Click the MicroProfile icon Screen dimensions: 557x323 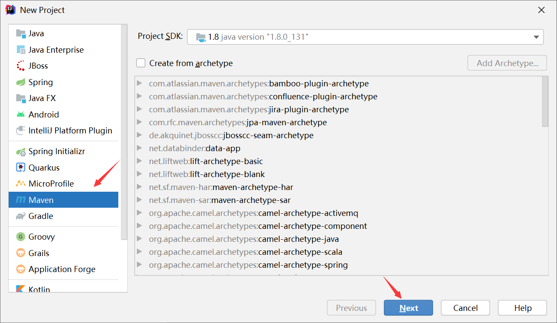21,184
